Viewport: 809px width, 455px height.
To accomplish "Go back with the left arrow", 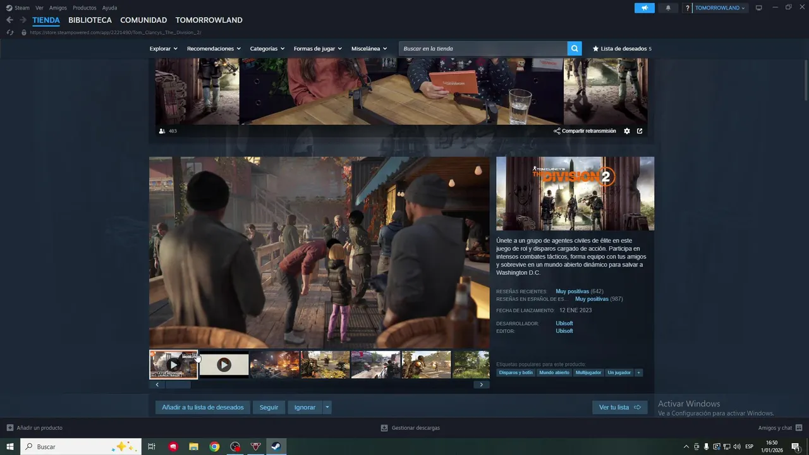I will pos(9,20).
